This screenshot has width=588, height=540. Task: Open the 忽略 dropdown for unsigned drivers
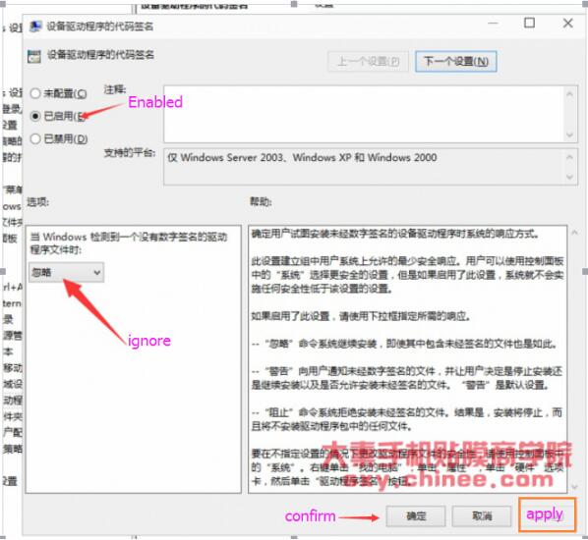[67, 272]
